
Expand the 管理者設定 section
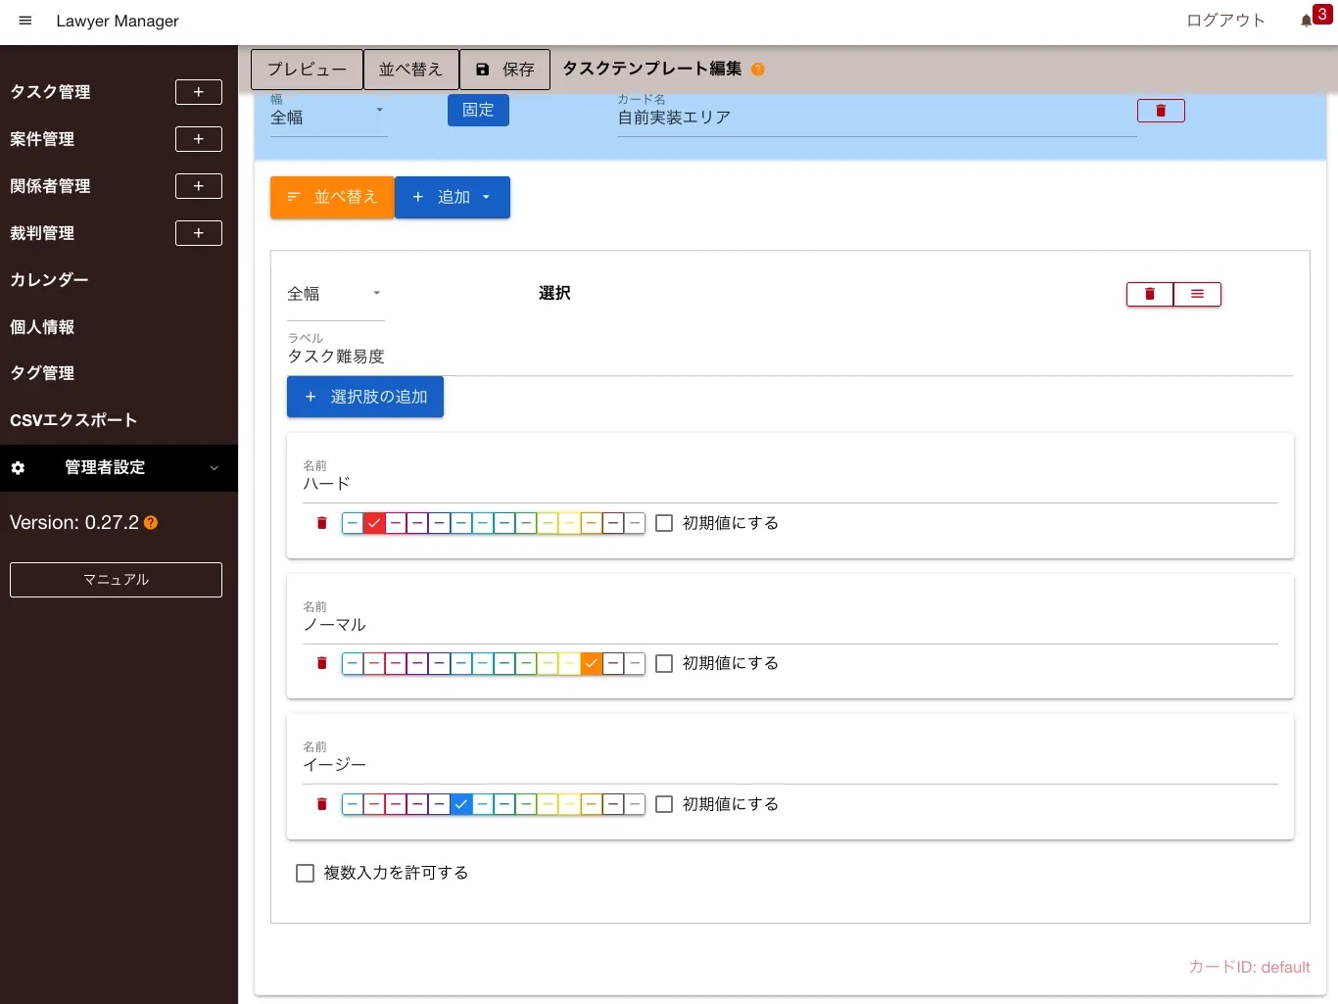tap(119, 468)
